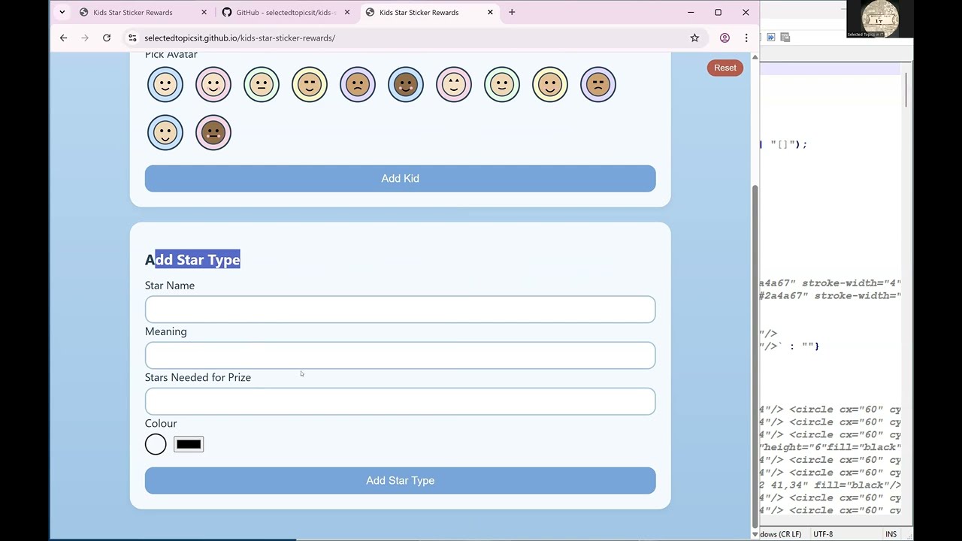The height and width of the screenshot is (541, 962).
Task: Click the red Reset button
Action: point(725,68)
